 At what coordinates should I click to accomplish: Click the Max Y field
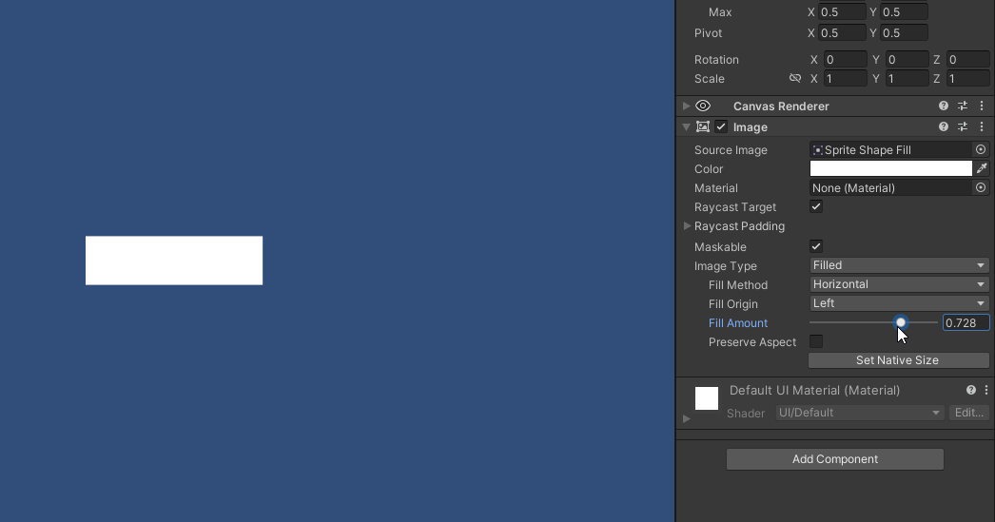click(905, 12)
